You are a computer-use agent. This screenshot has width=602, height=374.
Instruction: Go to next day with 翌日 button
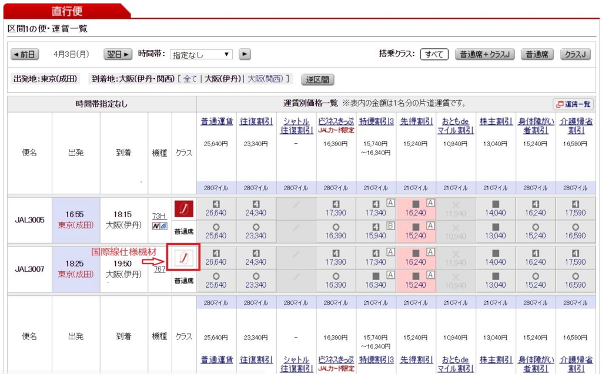(118, 54)
